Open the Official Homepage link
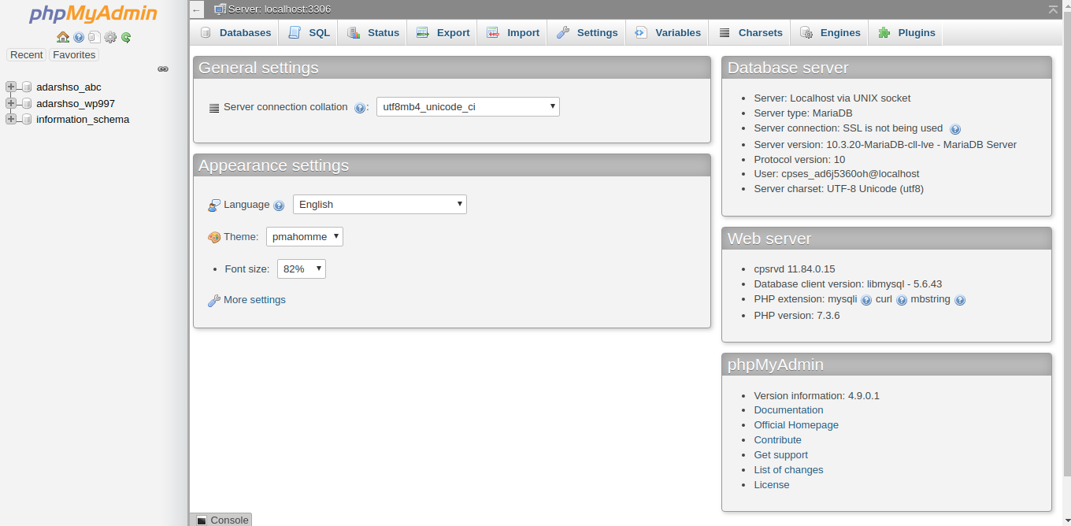This screenshot has width=1071, height=526. tap(796, 424)
